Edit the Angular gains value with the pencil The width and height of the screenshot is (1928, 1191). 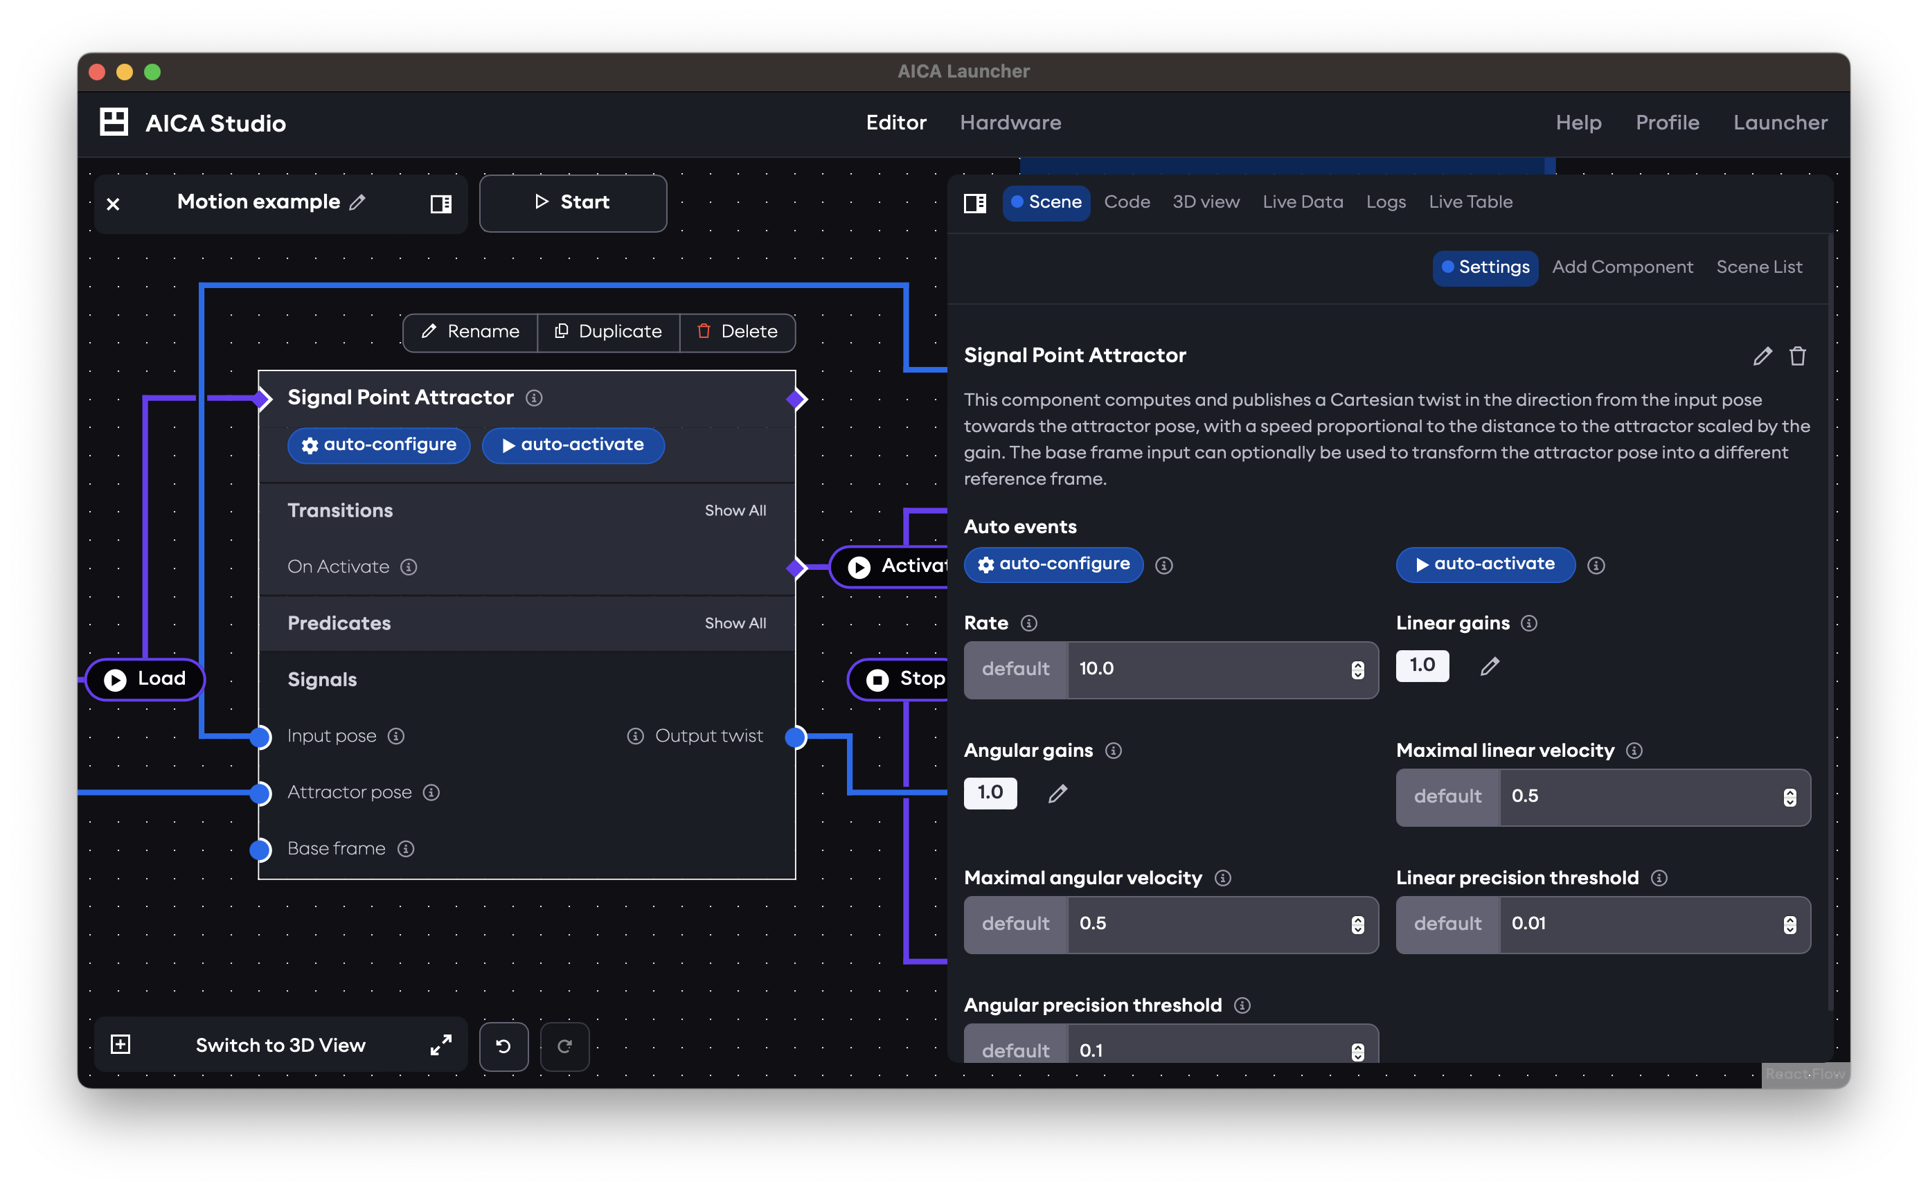(1057, 794)
